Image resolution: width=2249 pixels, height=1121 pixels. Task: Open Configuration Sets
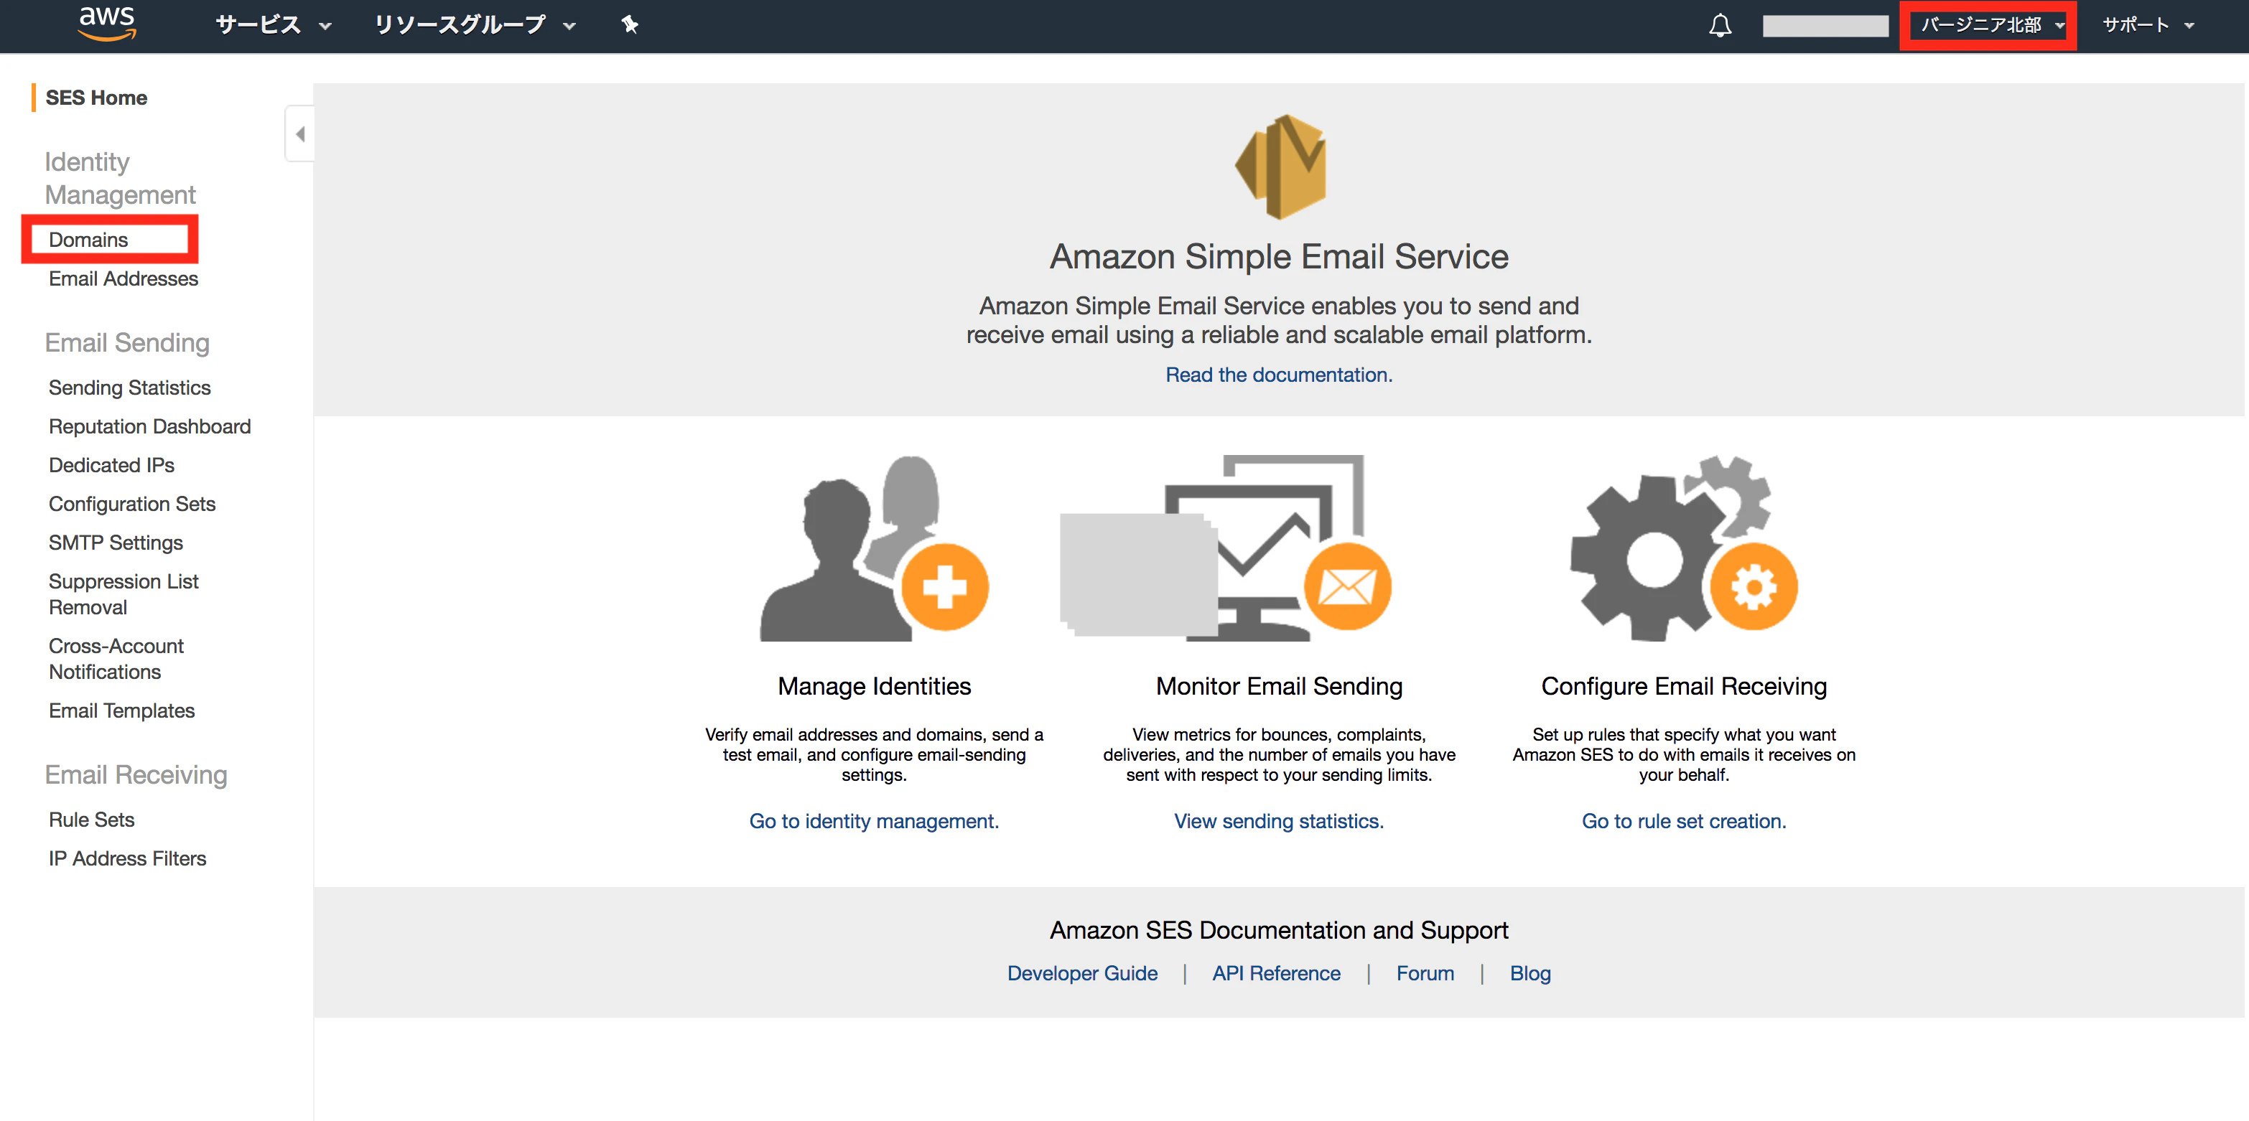point(132,503)
